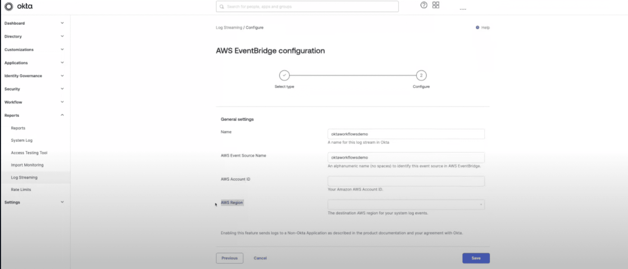Go to the Access Testing Tool
The height and width of the screenshot is (269, 628).
(29, 152)
